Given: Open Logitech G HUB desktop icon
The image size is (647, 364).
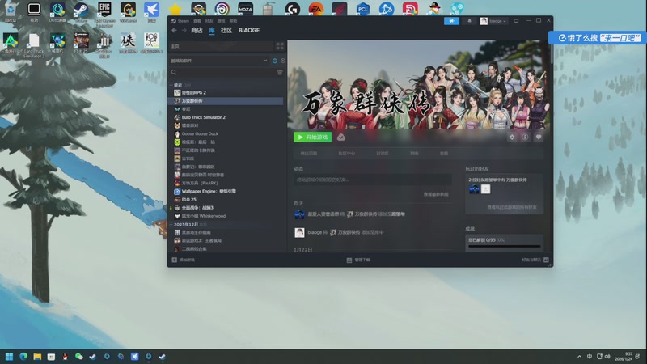Looking at the screenshot, I should tap(292, 9).
